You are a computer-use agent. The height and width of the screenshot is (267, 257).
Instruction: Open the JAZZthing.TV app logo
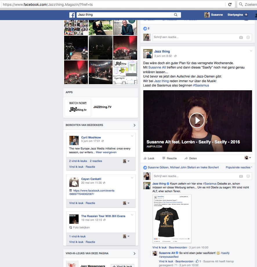pos(78,107)
